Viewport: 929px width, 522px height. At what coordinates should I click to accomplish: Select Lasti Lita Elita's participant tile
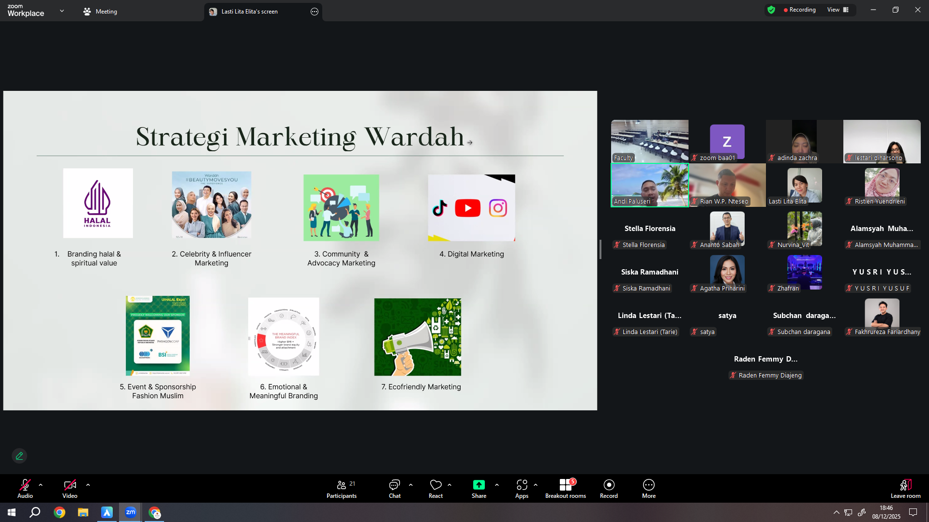coord(805,185)
